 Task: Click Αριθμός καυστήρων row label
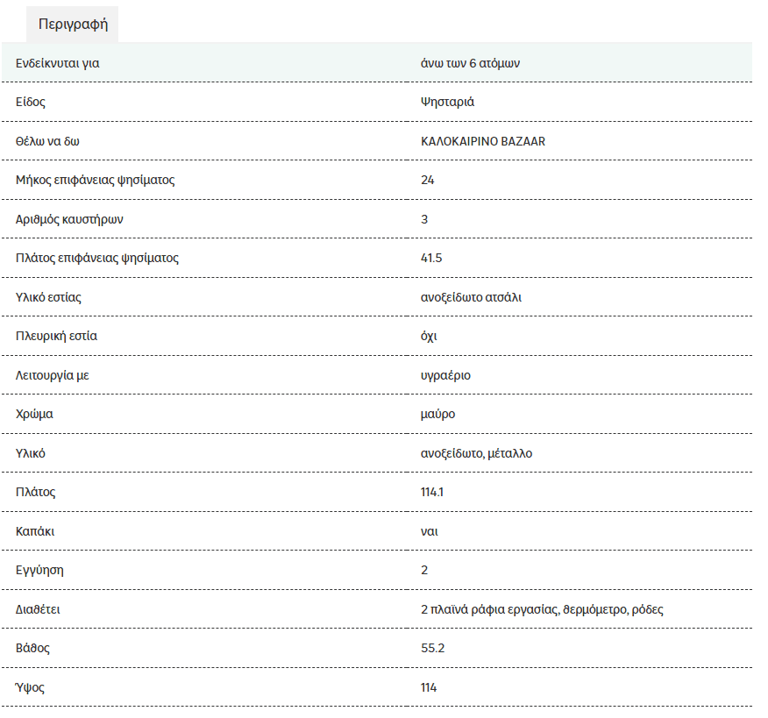coord(69,219)
